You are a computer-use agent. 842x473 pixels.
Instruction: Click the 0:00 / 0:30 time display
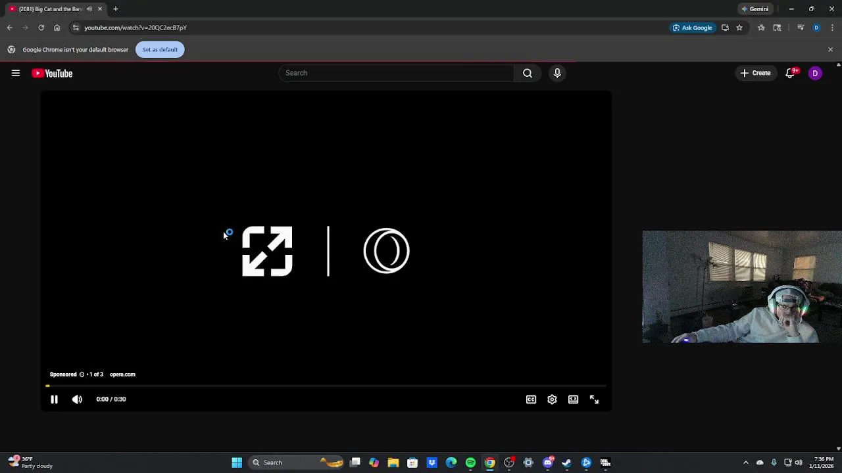point(111,399)
